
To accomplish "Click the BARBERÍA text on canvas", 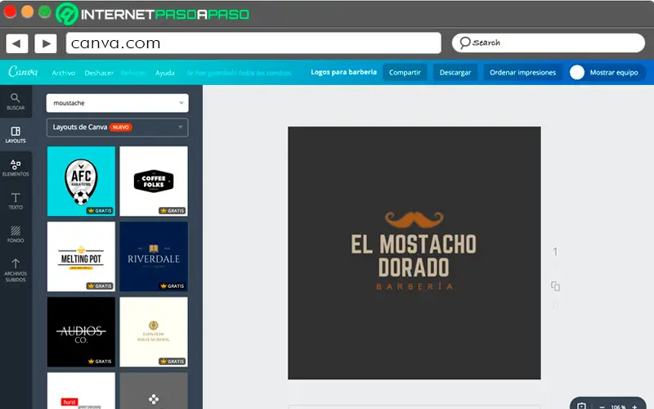I will (x=414, y=286).
